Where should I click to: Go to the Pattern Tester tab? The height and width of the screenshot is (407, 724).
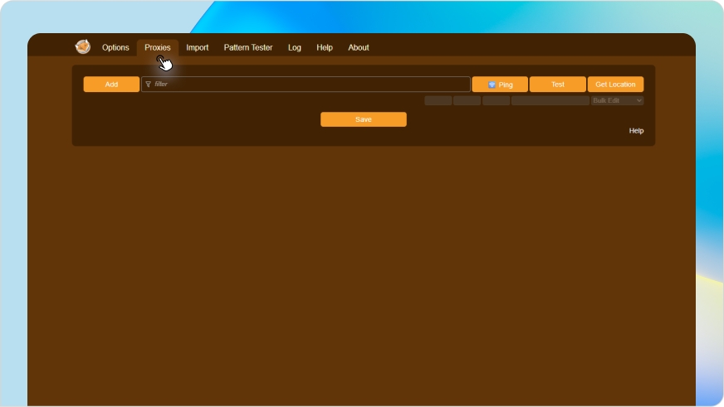tap(247, 47)
